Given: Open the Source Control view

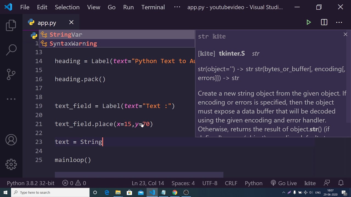Looking at the screenshot, I should tap(11, 74).
